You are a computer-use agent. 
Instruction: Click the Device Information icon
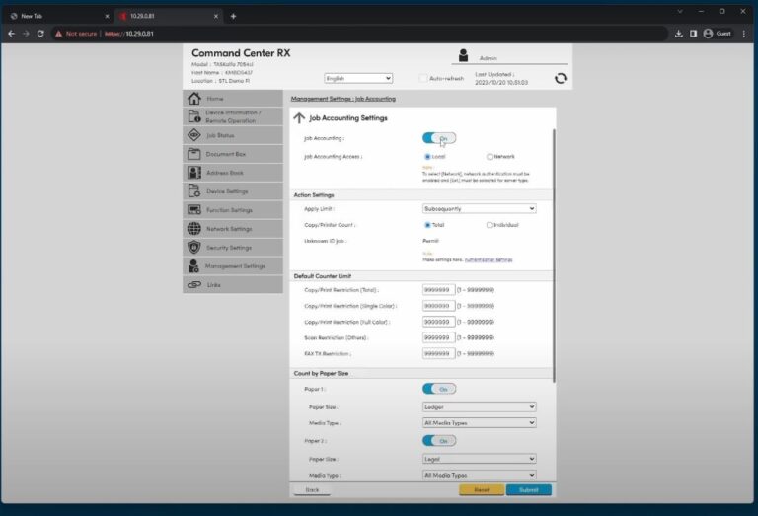(x=194, y=116)
